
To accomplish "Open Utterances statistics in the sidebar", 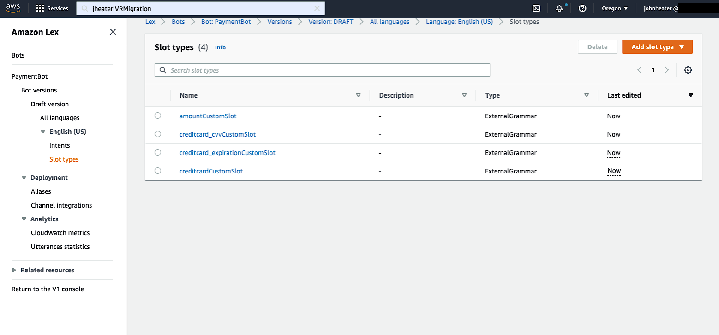I will [x=60, y=247].
